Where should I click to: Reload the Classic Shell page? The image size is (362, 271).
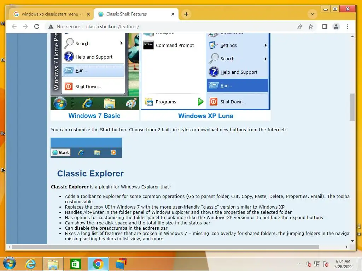[x=37, y=26]
